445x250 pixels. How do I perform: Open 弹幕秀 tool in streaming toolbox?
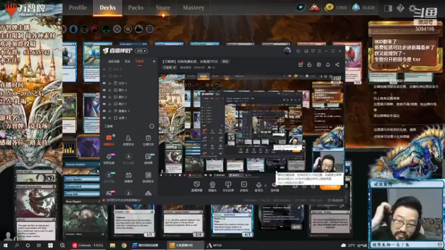click(x=128, y=177)
